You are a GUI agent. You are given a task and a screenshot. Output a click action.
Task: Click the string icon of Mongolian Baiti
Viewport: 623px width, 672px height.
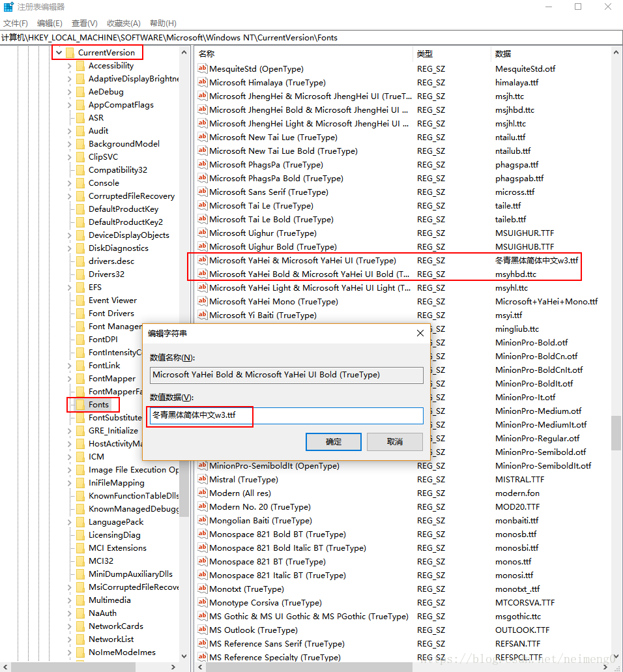202,520
